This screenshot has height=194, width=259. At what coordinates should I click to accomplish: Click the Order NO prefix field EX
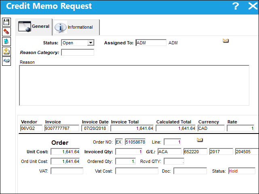(x=119, y=142)
